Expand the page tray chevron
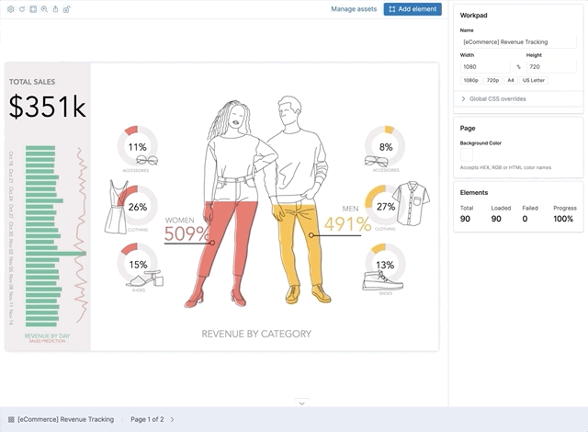 click(302, 403)
